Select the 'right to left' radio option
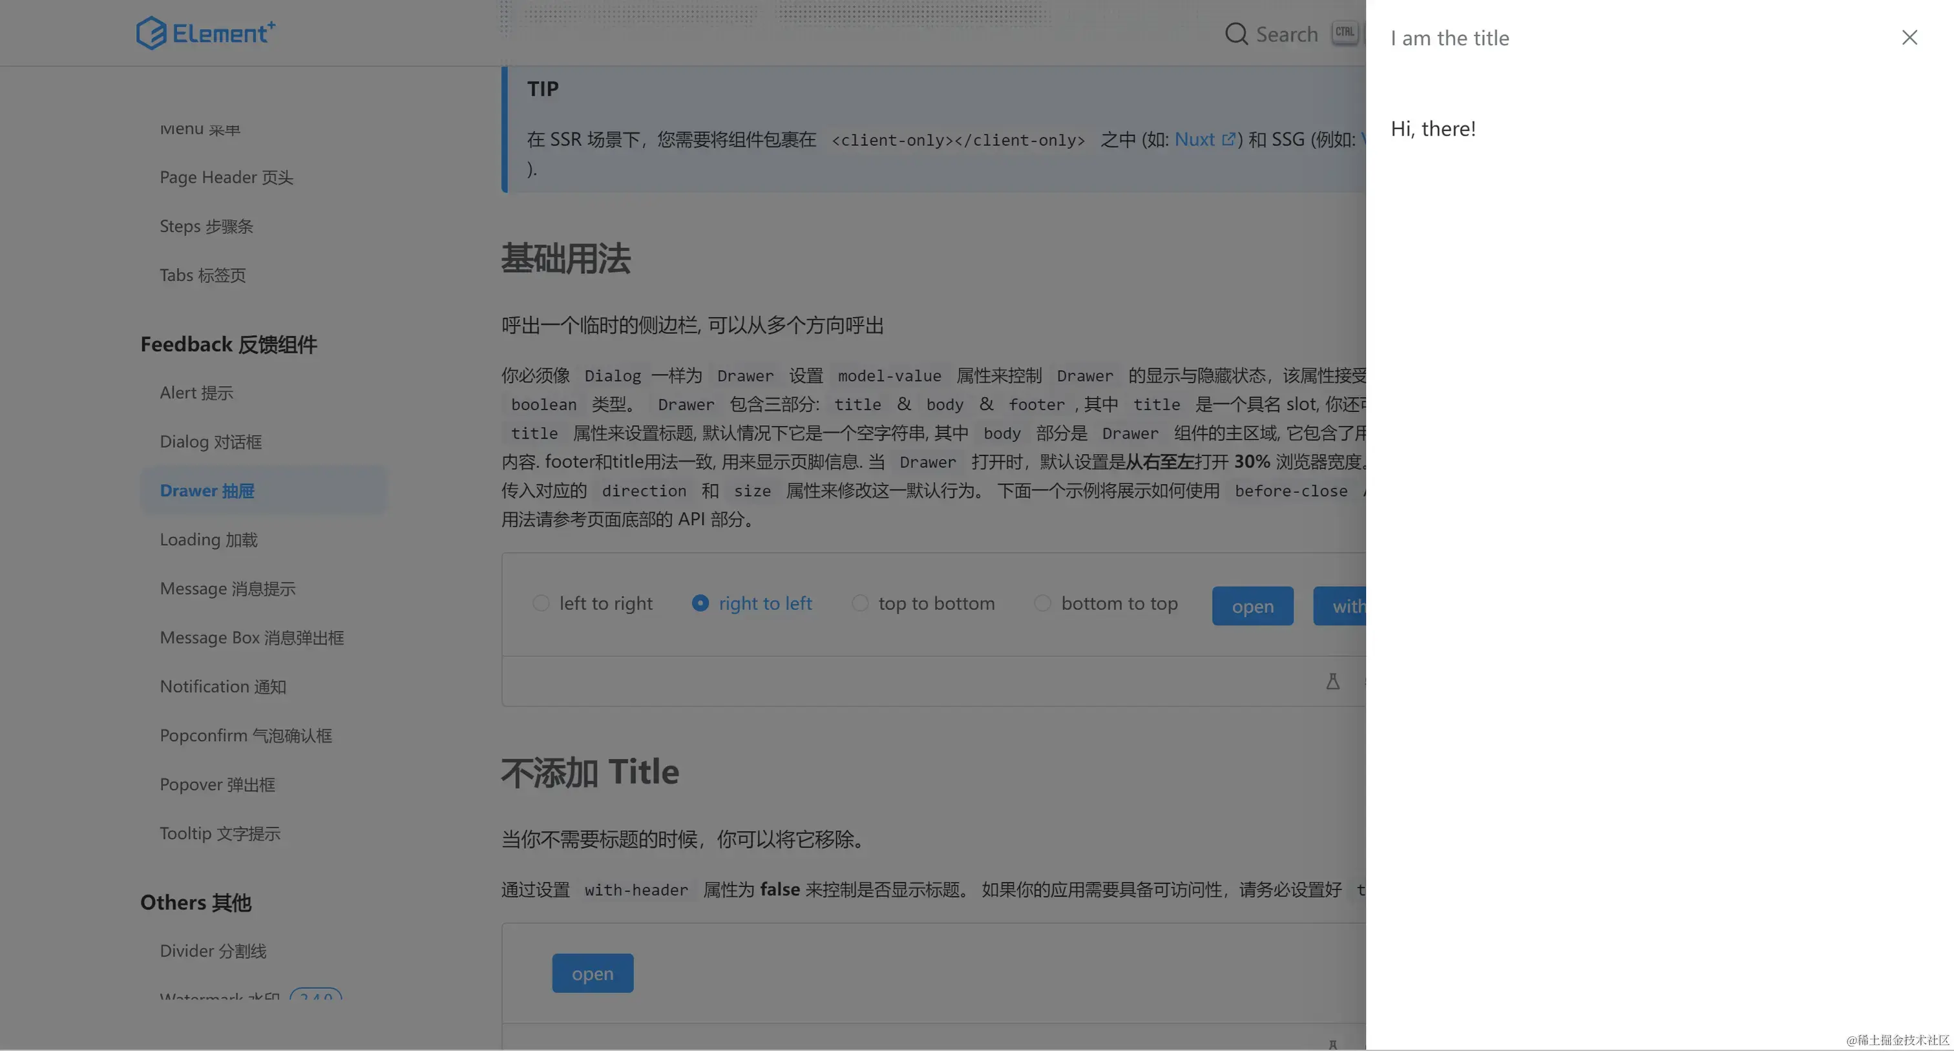The height and width of the screenshot is (1051, 1954). (x=700, y=603)
